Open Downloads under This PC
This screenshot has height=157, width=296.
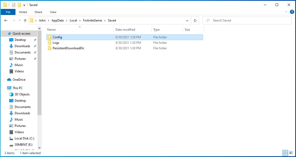pyautogui.click(x=22, y=113)
